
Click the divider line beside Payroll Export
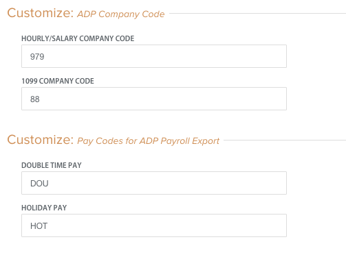(x=285, y=140)
